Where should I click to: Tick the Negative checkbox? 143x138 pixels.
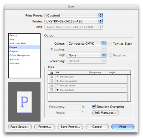[110, 55]
